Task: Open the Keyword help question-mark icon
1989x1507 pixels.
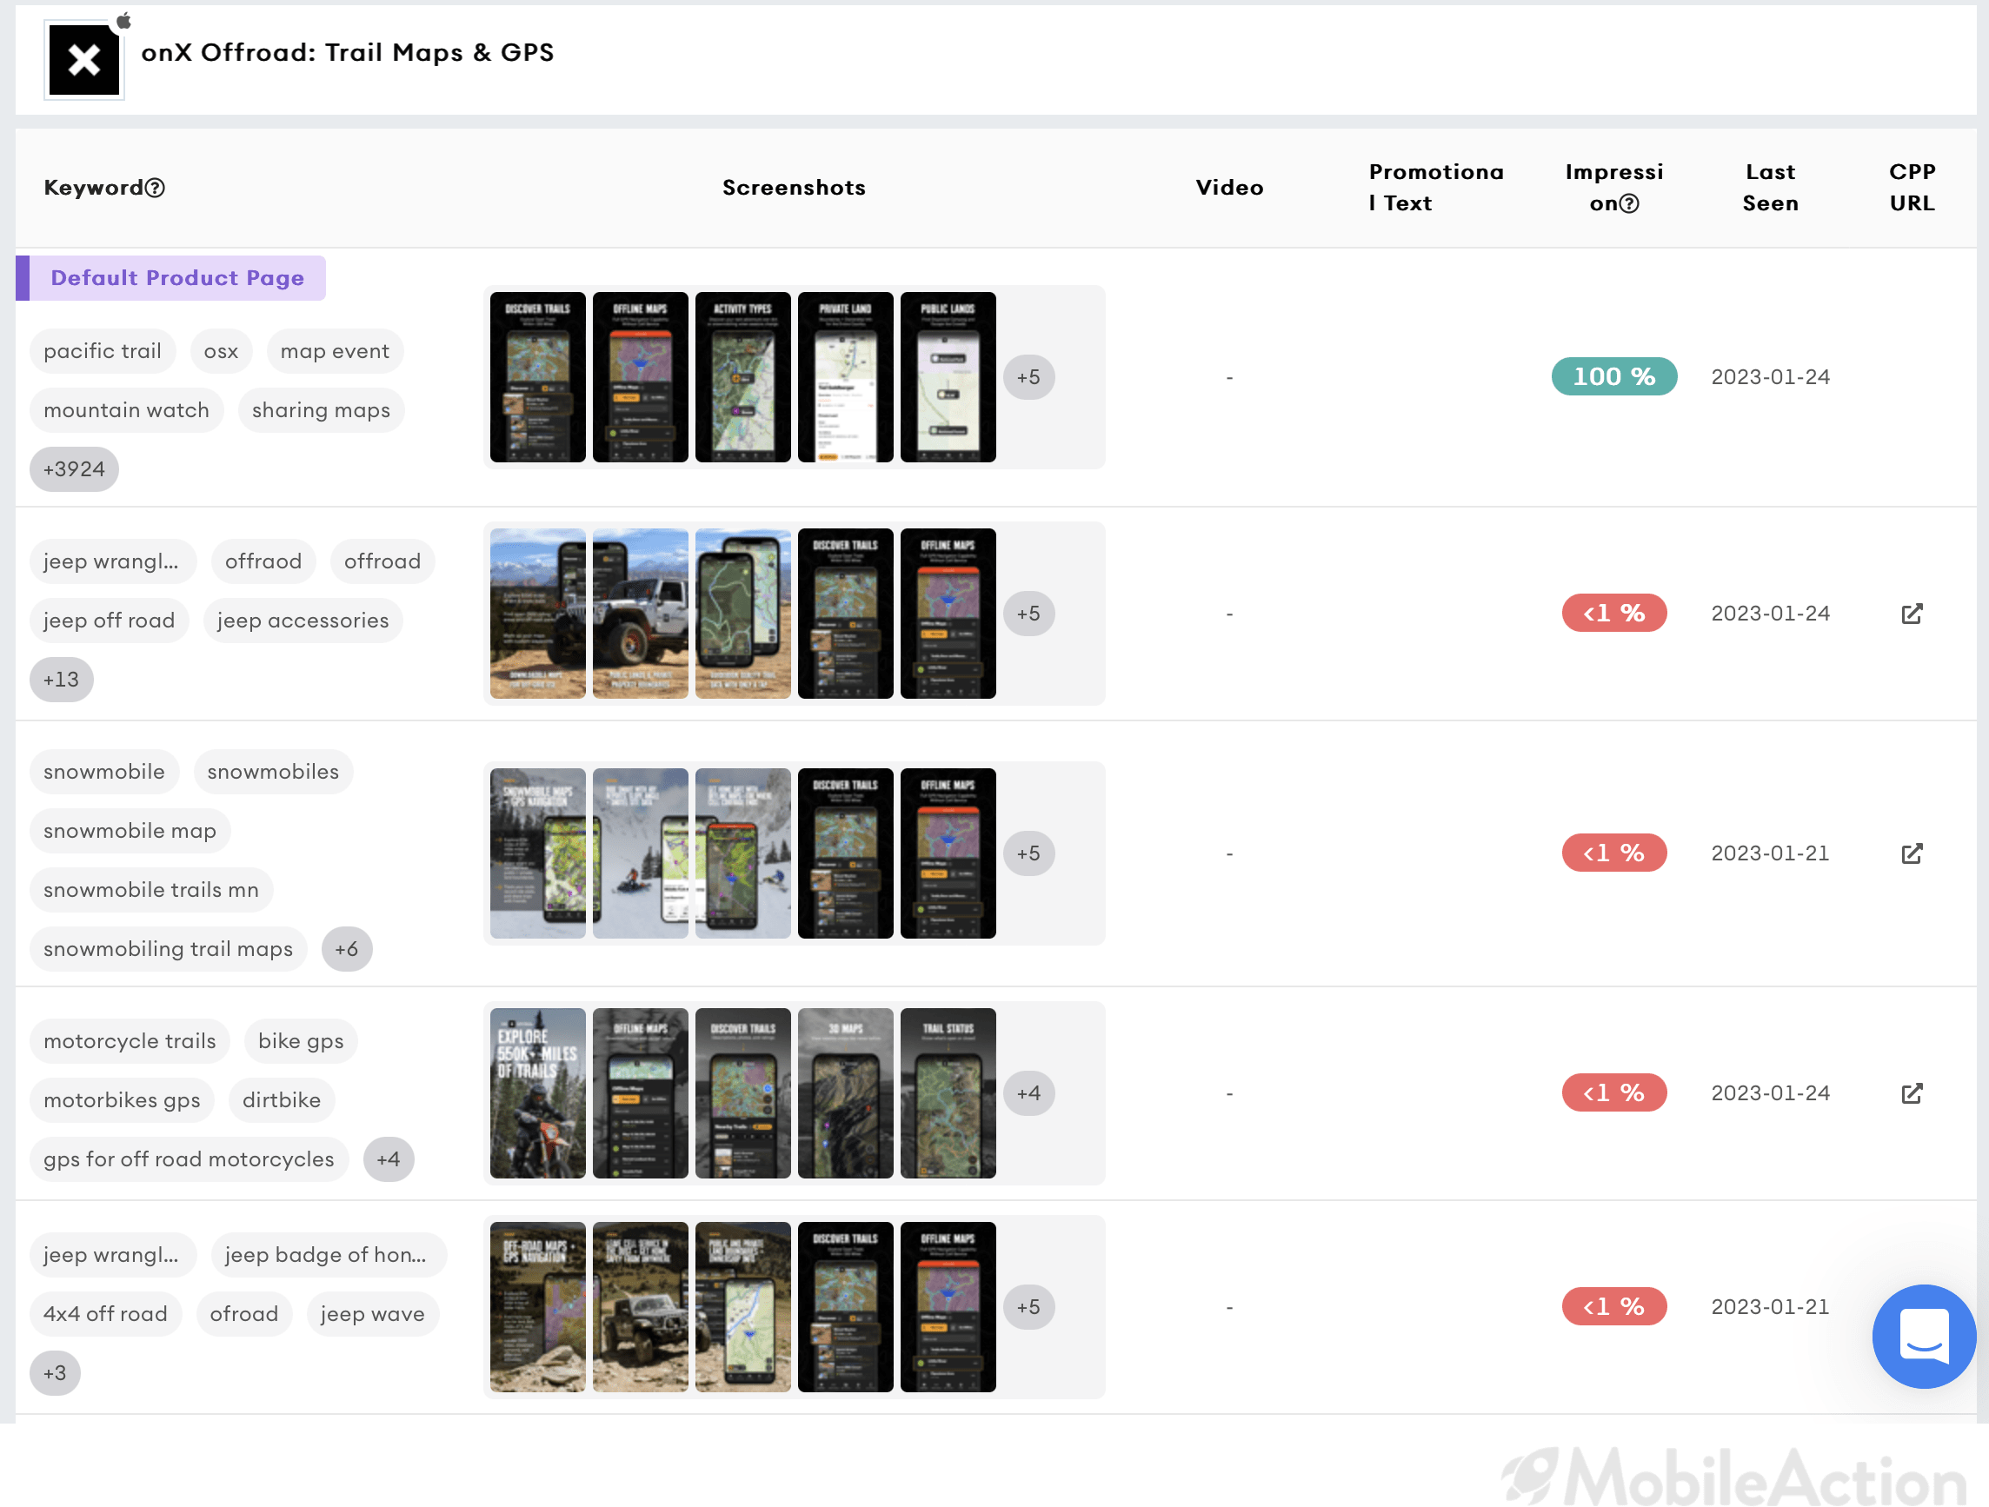Action: point(155,187)
